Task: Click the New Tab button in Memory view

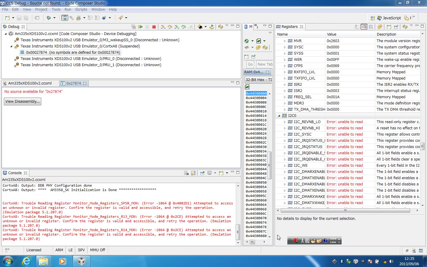Action: pyautogui.click(x=265, y=64)
